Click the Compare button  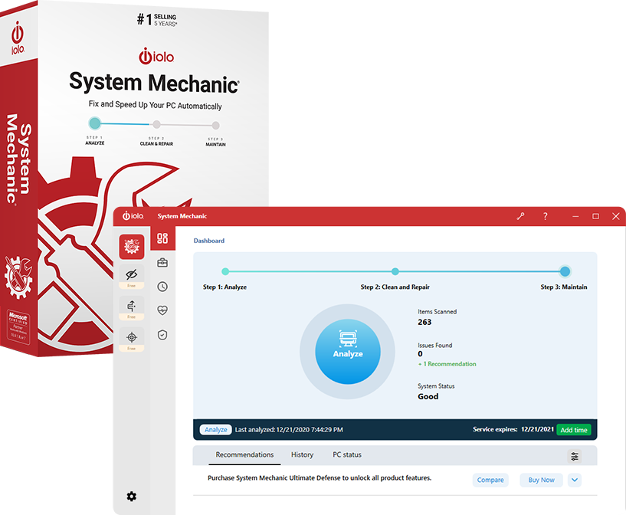[x=490, y=480]
